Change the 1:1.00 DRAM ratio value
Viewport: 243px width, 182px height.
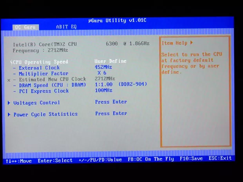[104, 84]
